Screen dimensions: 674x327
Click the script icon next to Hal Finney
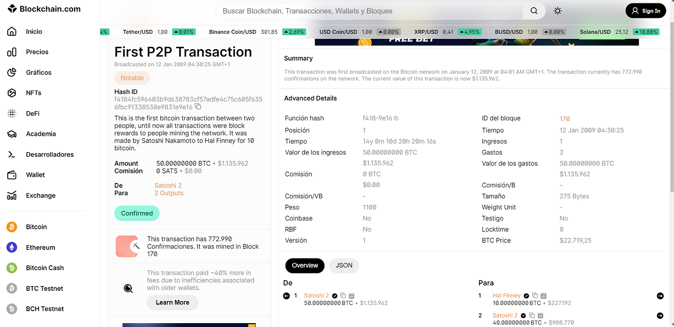544,296
